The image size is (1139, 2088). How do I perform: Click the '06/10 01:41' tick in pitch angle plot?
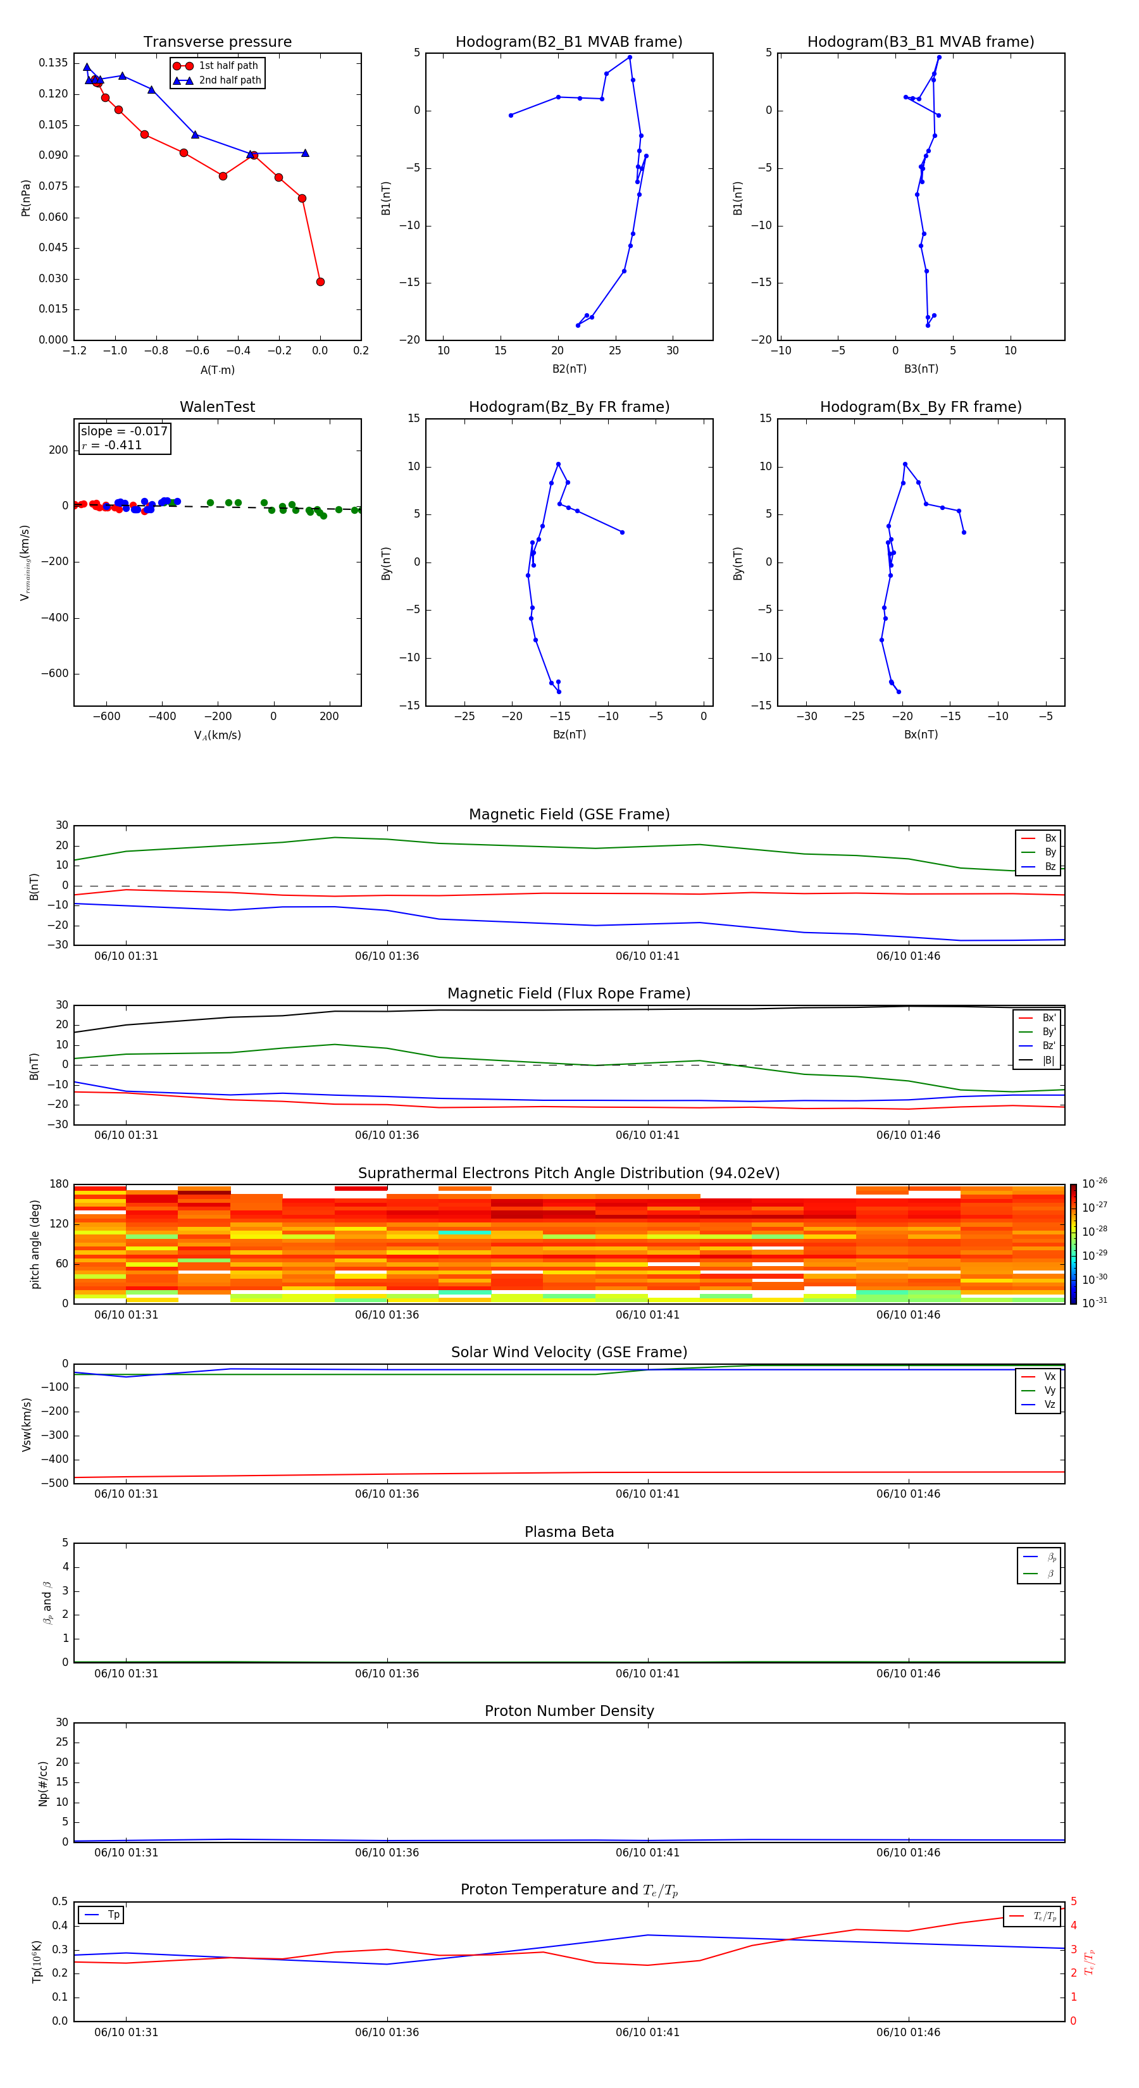click(647, 1315)
